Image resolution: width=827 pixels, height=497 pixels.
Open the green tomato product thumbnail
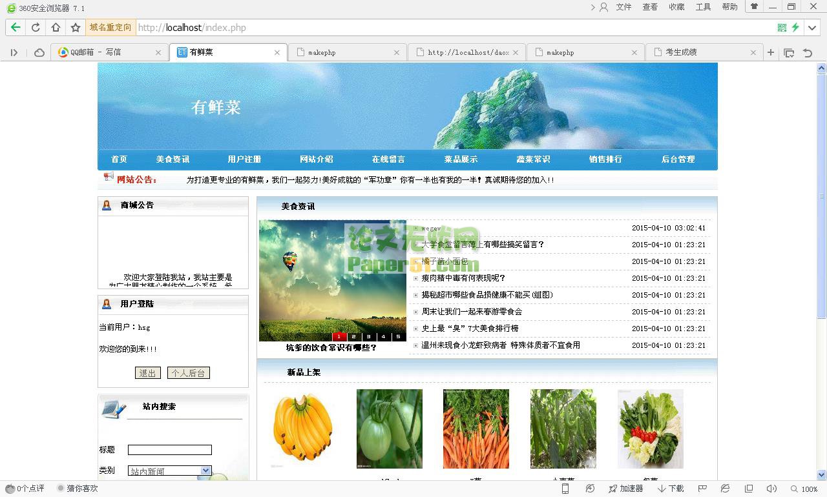(390, 429)
